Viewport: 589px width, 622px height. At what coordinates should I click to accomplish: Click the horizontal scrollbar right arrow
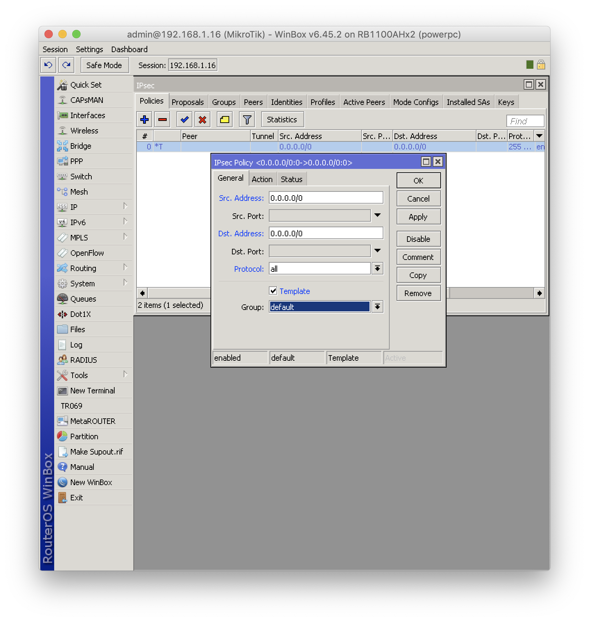tap(539, 293)
